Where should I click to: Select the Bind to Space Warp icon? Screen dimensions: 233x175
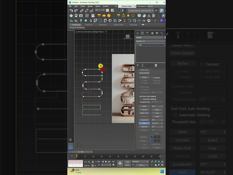[91, 11]
